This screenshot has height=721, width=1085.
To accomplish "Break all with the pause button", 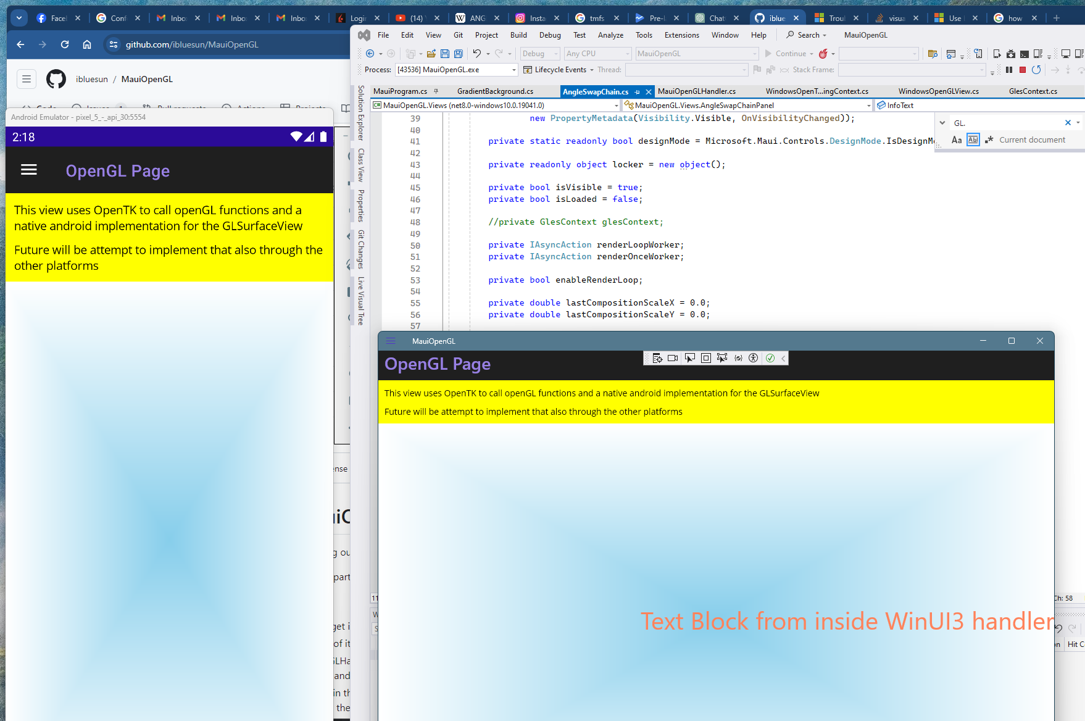I will pos(1009,70).
